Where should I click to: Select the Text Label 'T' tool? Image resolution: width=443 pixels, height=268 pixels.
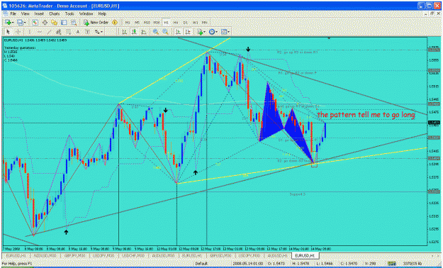click(x=87, y=32)
